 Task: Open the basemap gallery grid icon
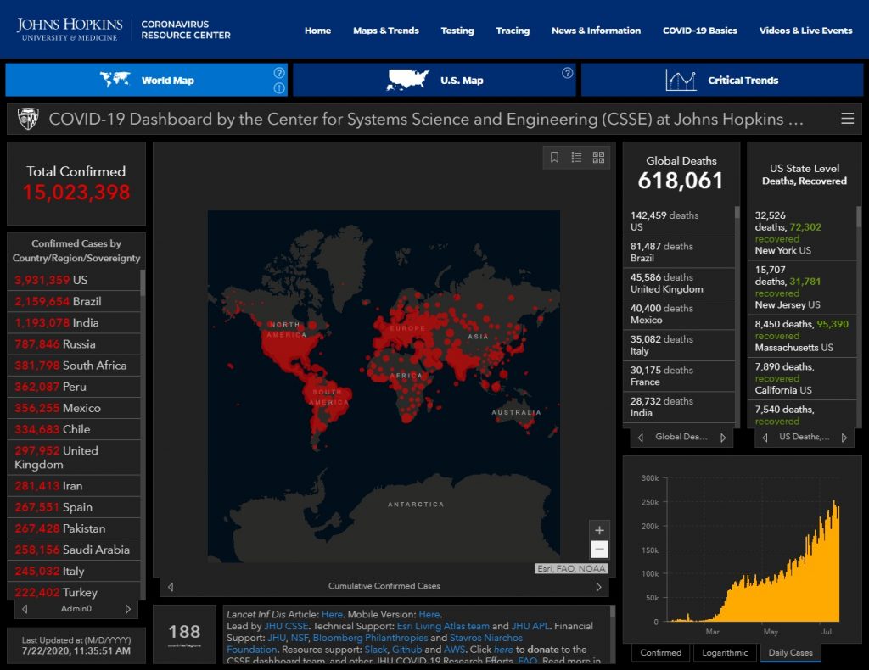(x=598, y=157)
